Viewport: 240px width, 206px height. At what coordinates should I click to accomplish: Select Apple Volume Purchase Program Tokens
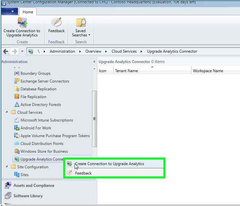point(55,136)
